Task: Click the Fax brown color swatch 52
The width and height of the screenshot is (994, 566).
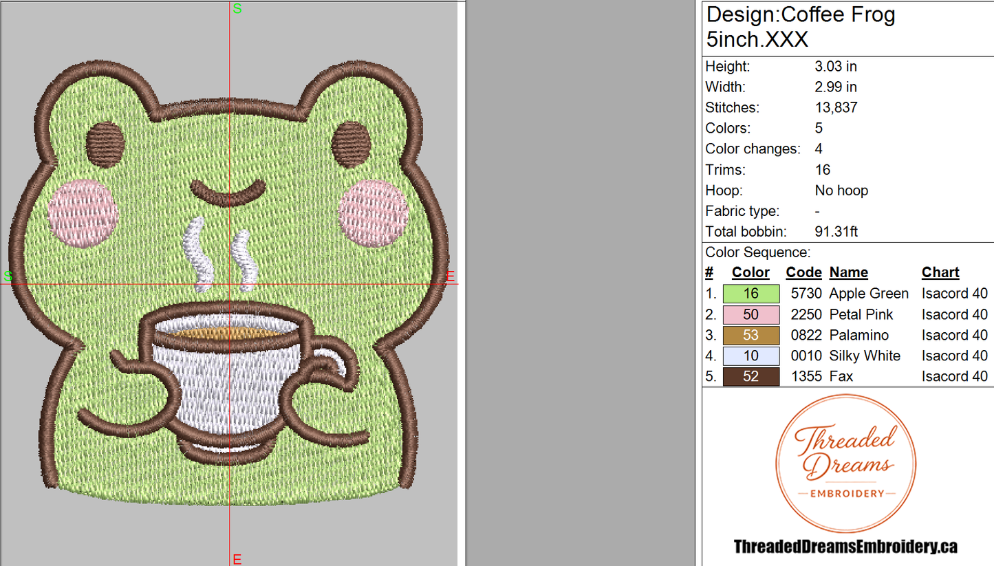Action: point(751,376)
